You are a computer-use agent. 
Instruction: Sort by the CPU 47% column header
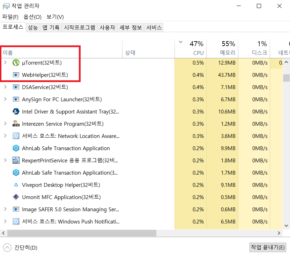tap(191, 49)
